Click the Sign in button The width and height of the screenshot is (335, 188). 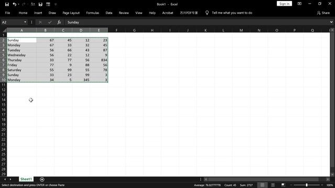click(284, 4)
